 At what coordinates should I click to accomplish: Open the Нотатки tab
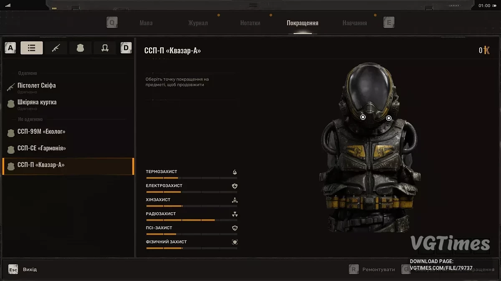point(250,23)
